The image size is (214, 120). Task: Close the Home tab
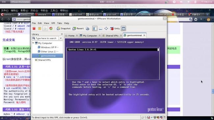pos(77,36)
